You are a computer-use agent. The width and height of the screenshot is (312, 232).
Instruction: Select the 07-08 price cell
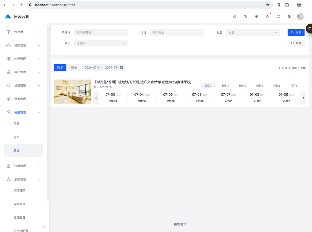coord(257,98)
